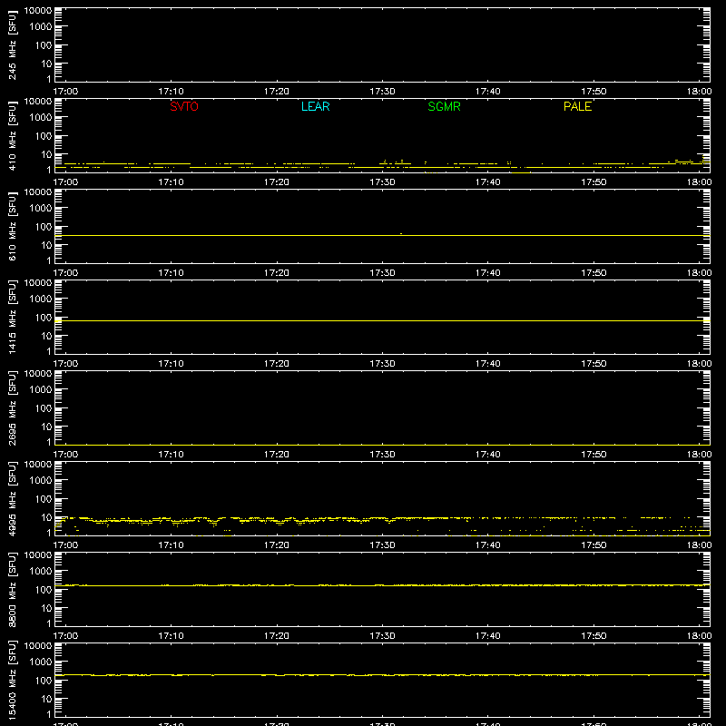
Task: Click the flat yellow trace in 1415 MHz panel
Action: (382, 320)
